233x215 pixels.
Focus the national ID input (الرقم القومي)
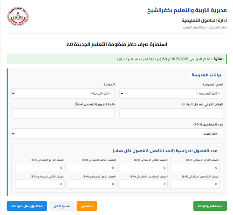point(171,113)
